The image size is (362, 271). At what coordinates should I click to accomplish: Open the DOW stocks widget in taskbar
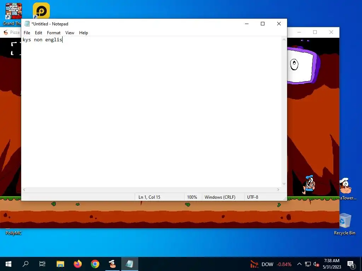[270, 264]
